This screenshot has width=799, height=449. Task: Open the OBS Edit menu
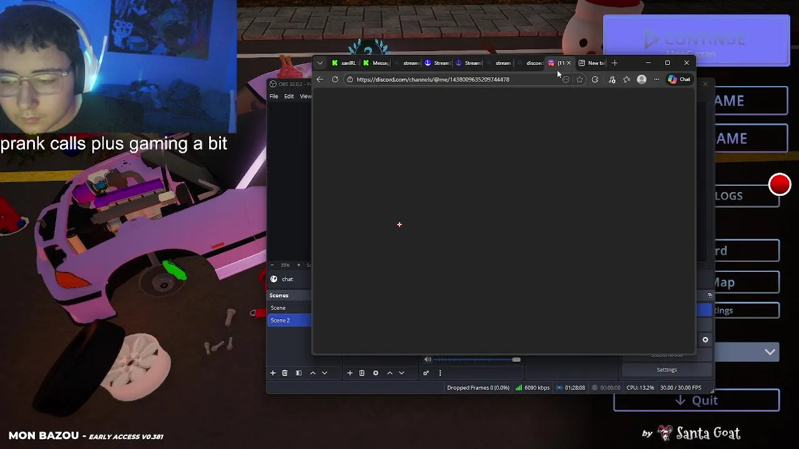click(289, 96)
